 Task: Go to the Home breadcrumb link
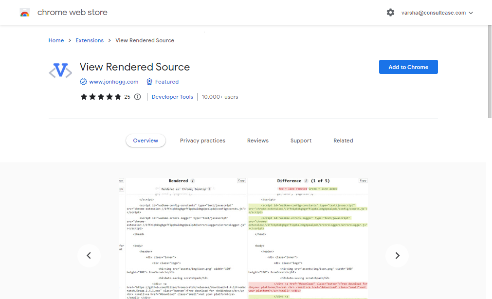tap(56, 40)
